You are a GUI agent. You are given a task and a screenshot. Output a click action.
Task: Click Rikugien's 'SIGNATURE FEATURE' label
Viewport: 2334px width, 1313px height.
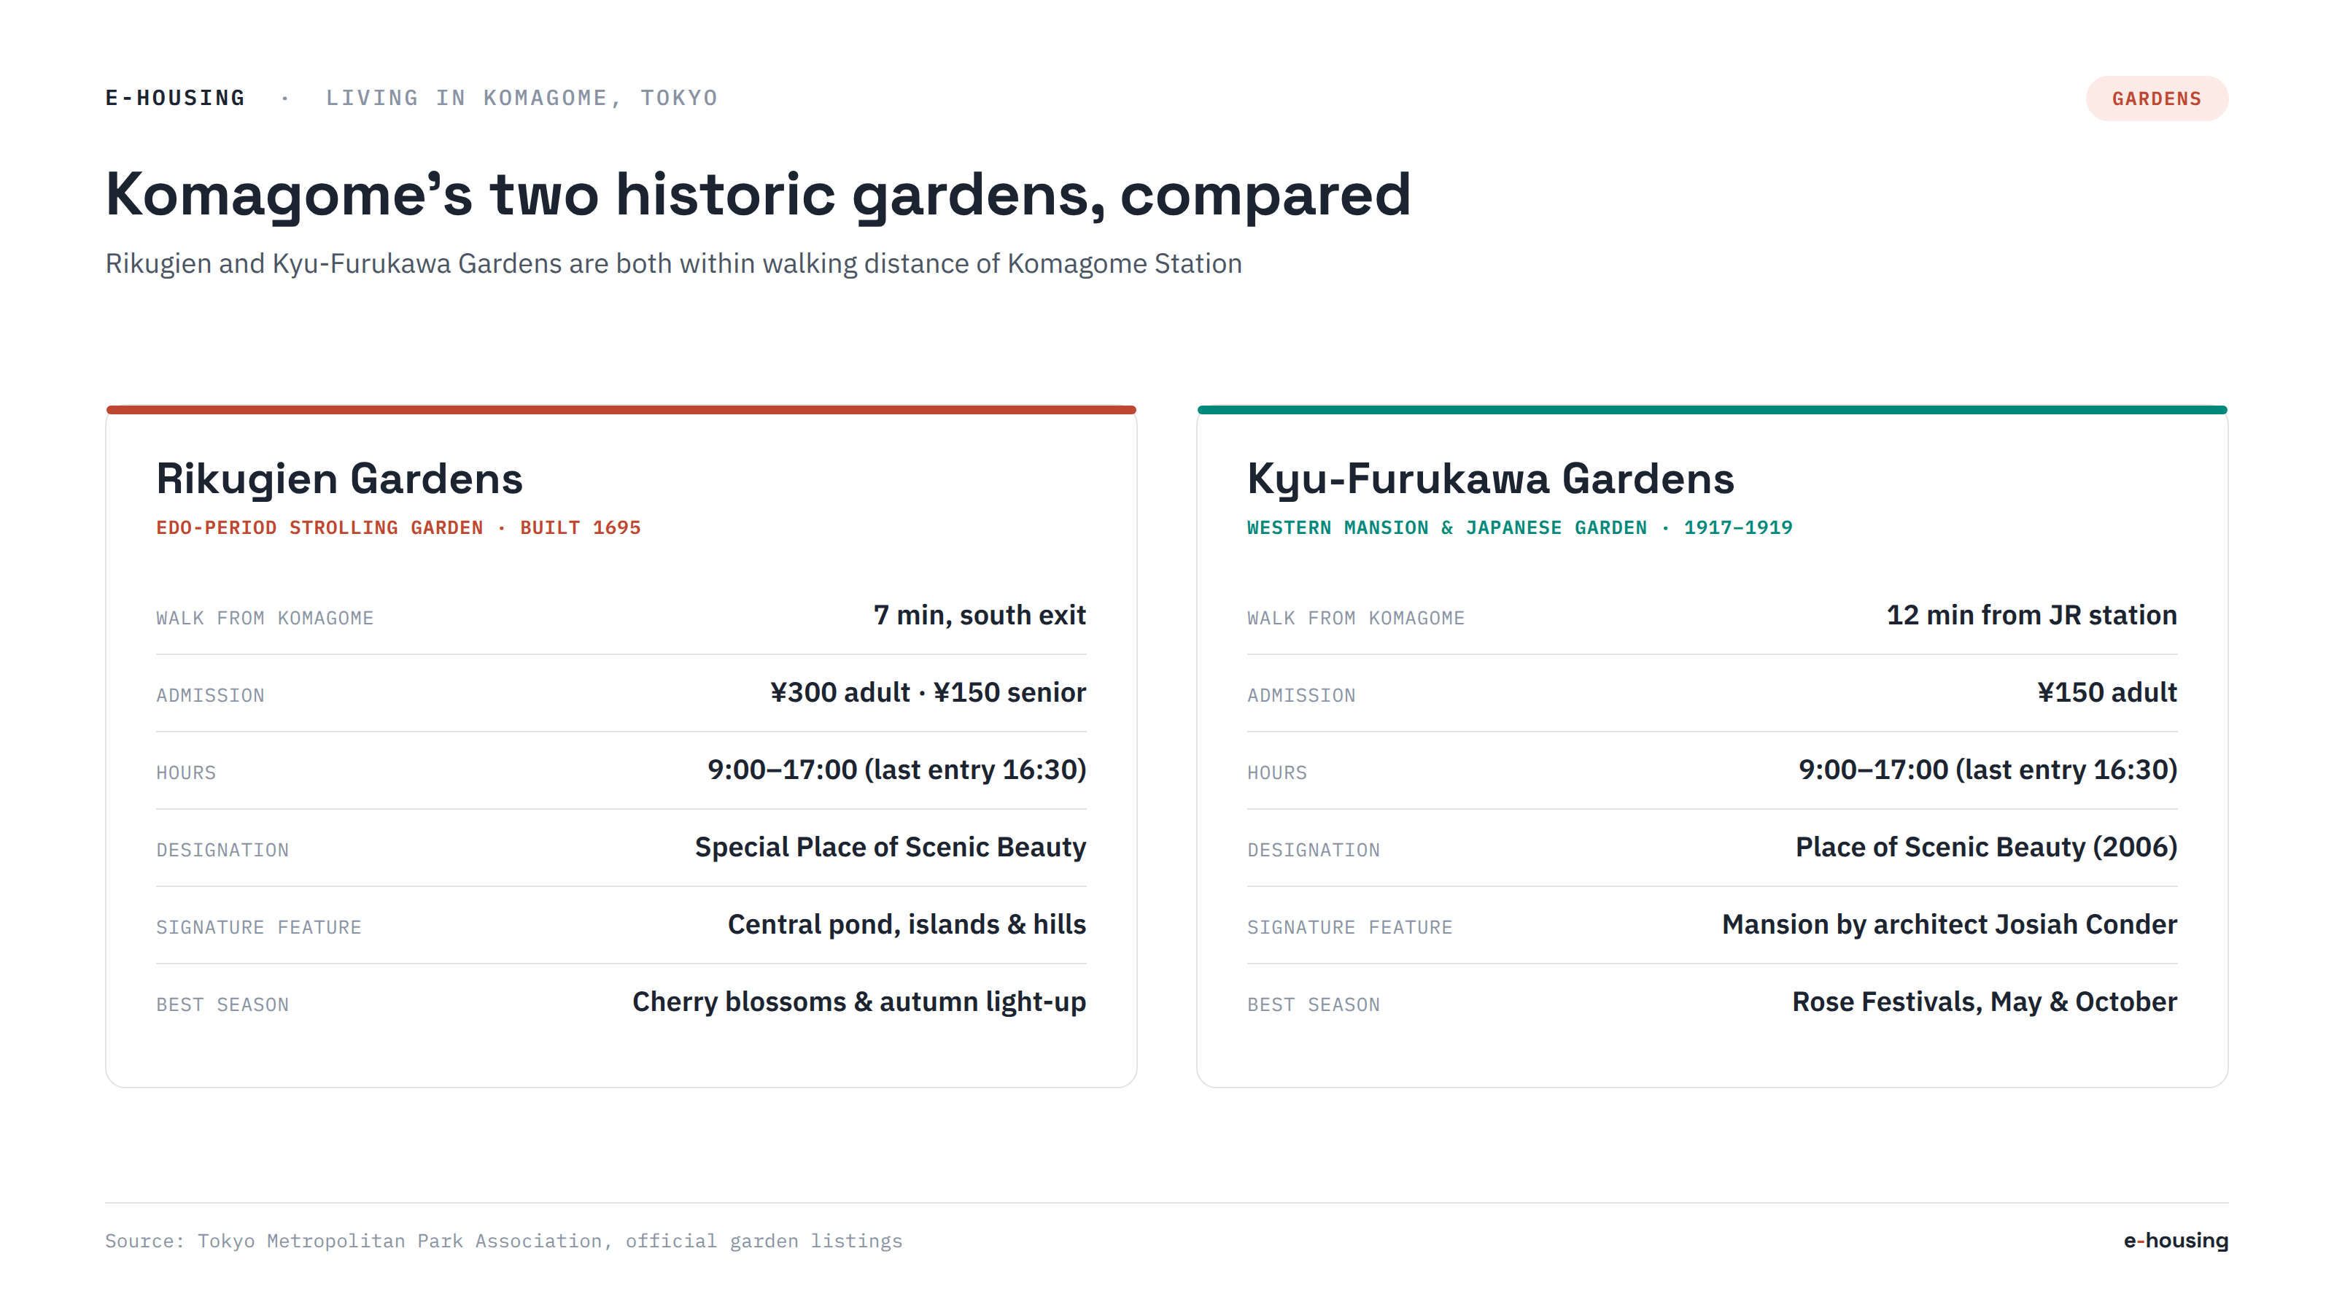tap(258, 927)
